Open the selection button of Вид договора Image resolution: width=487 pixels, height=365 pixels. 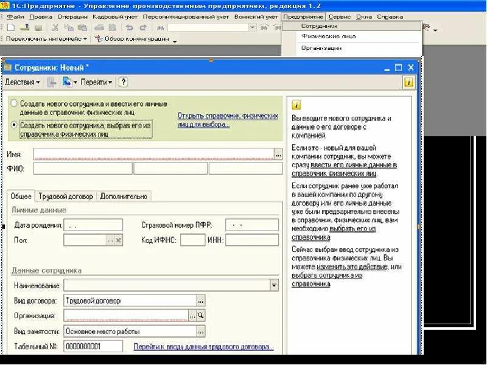(x=201, y=301)
